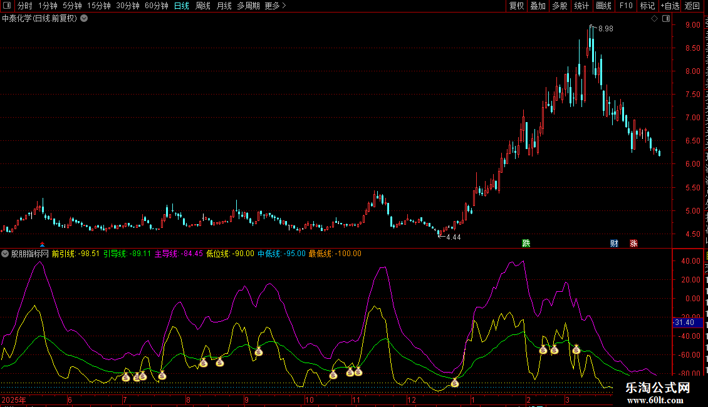
Task: Select the 最低线 indicator value
Action: pos(335,254)
